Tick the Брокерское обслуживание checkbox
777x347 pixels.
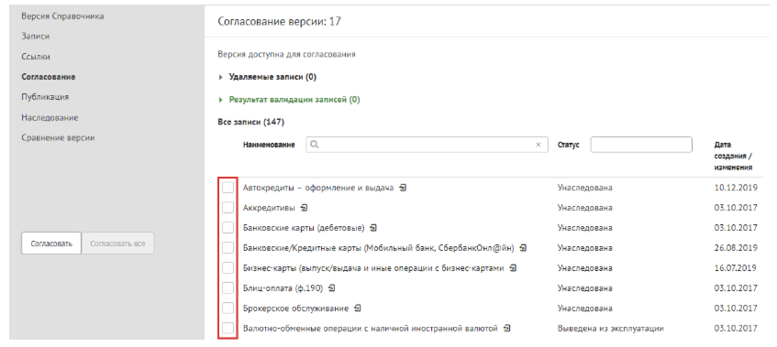228,308
